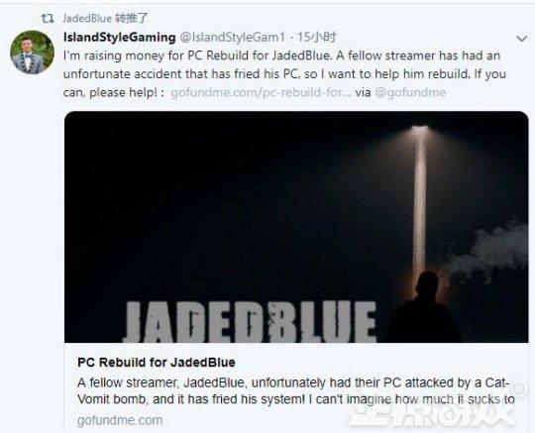
Task: Expand the tweet options chevron
Action: pos(522,39)
